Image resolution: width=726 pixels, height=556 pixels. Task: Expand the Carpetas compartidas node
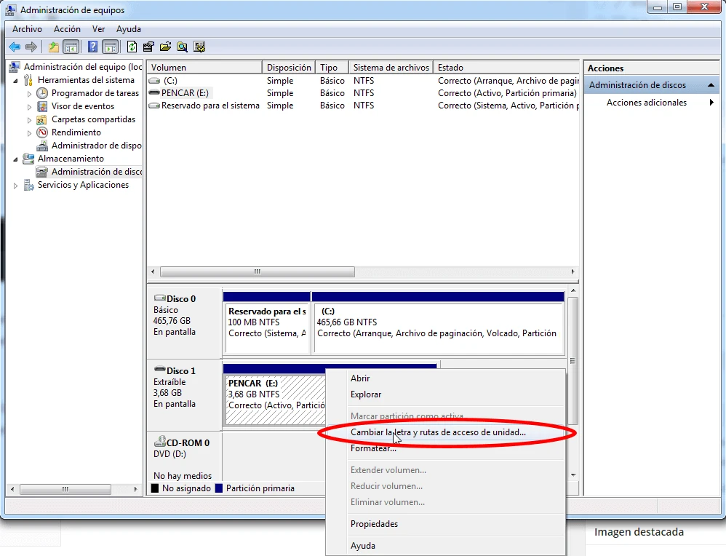(29, 120)
